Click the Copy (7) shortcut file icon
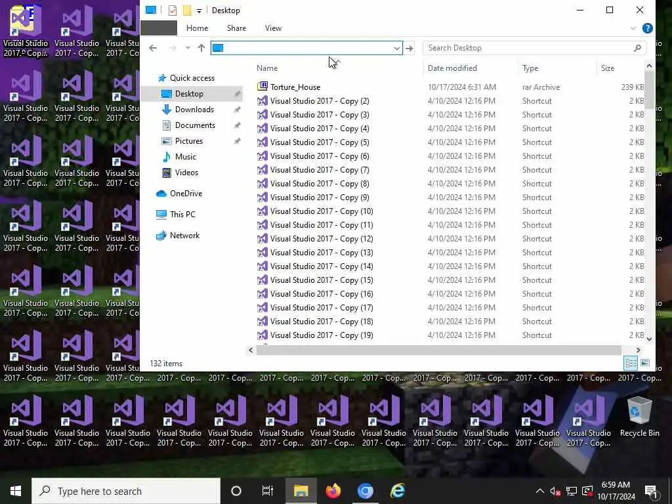672x504 pixels. click(x=262, y=170)
